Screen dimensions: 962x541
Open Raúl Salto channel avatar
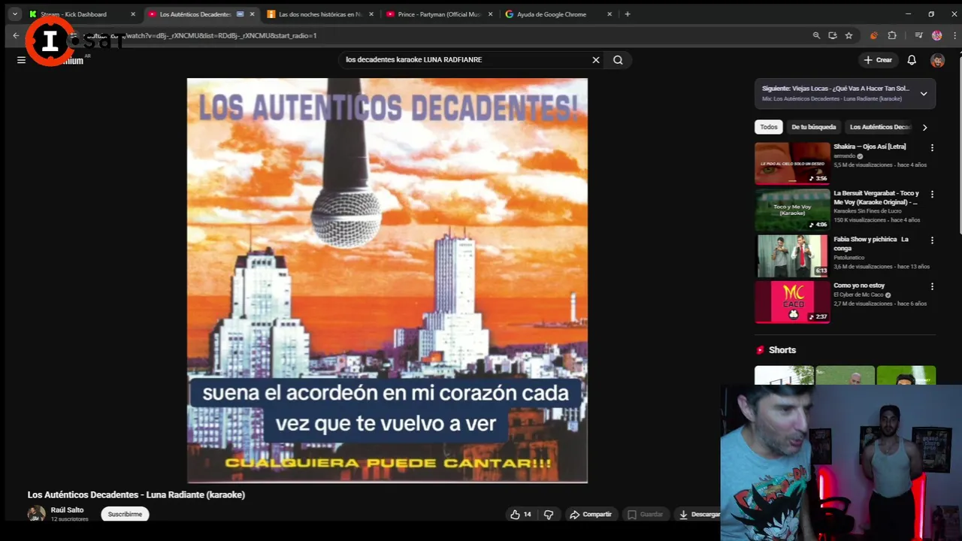point(36,514)
